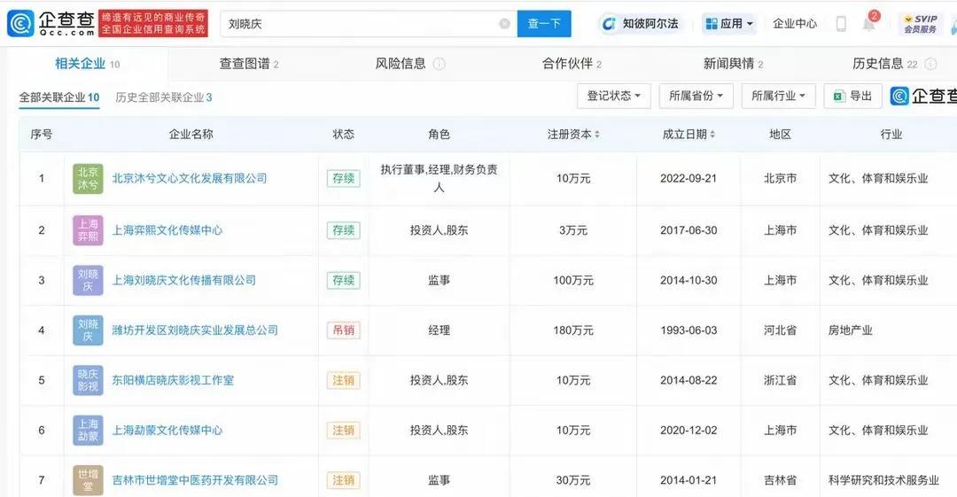
Task: Click the 100万元 registered capital cell
Action: tap(573, 280)
